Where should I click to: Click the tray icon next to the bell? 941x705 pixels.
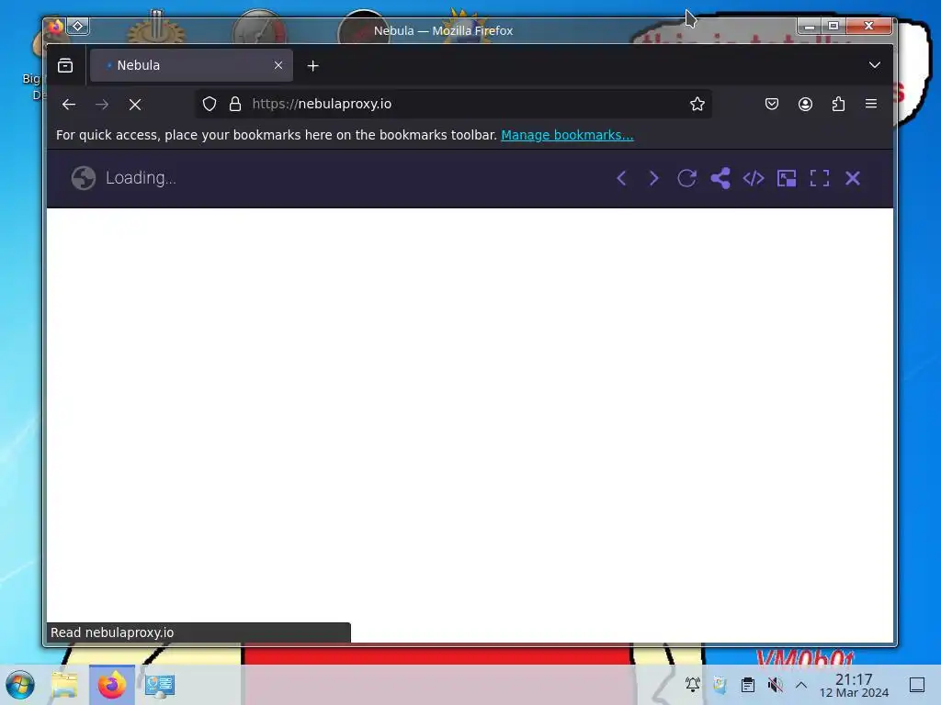pos(720,684)
